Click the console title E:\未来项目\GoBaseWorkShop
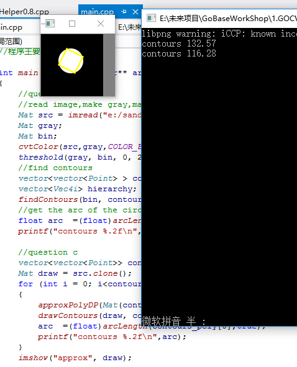This screenshot has width=297, height=367. coord(228,18)
